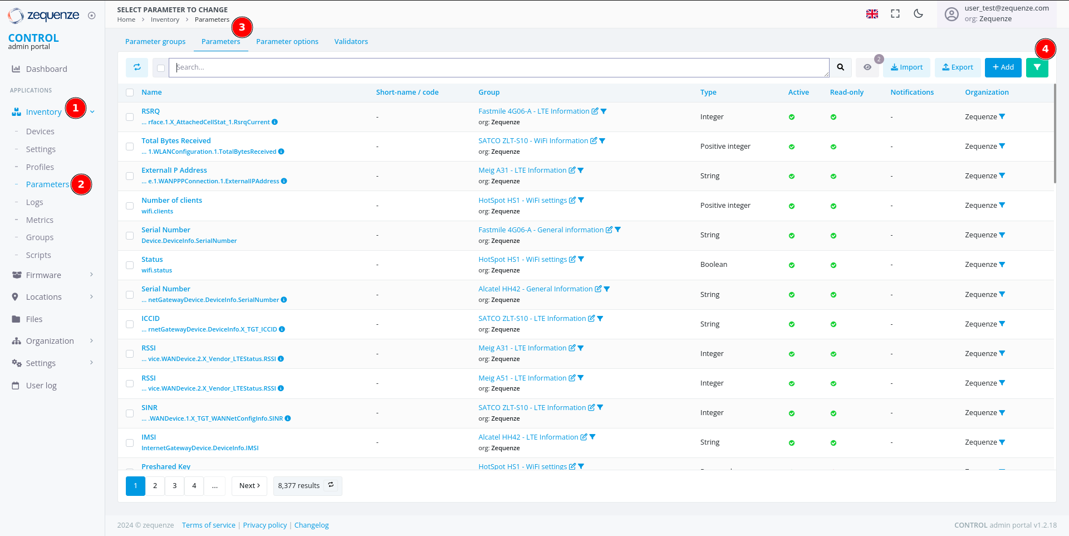The height and width of the screenshot is (536, 1069).
Task: Click edit icon beside Fastmile 4G06-A LTE Information
Action: click(595, 111)
